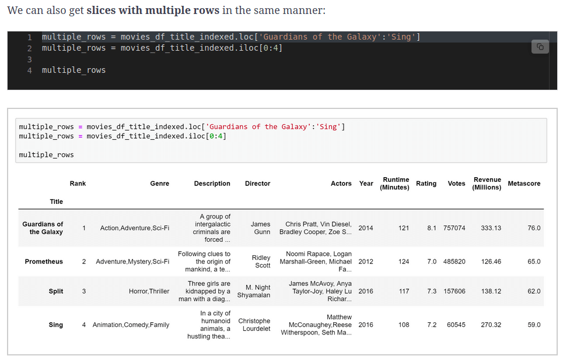Click actors cell starting Chris Pratt
The width and height of the screenshot is (563, 363).
point(316,228)
